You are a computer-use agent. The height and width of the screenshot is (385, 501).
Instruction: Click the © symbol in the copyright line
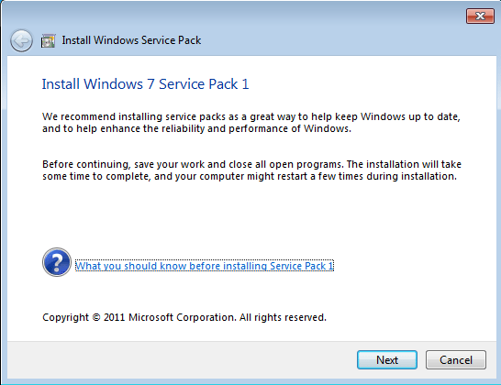[x=96, y=317]
